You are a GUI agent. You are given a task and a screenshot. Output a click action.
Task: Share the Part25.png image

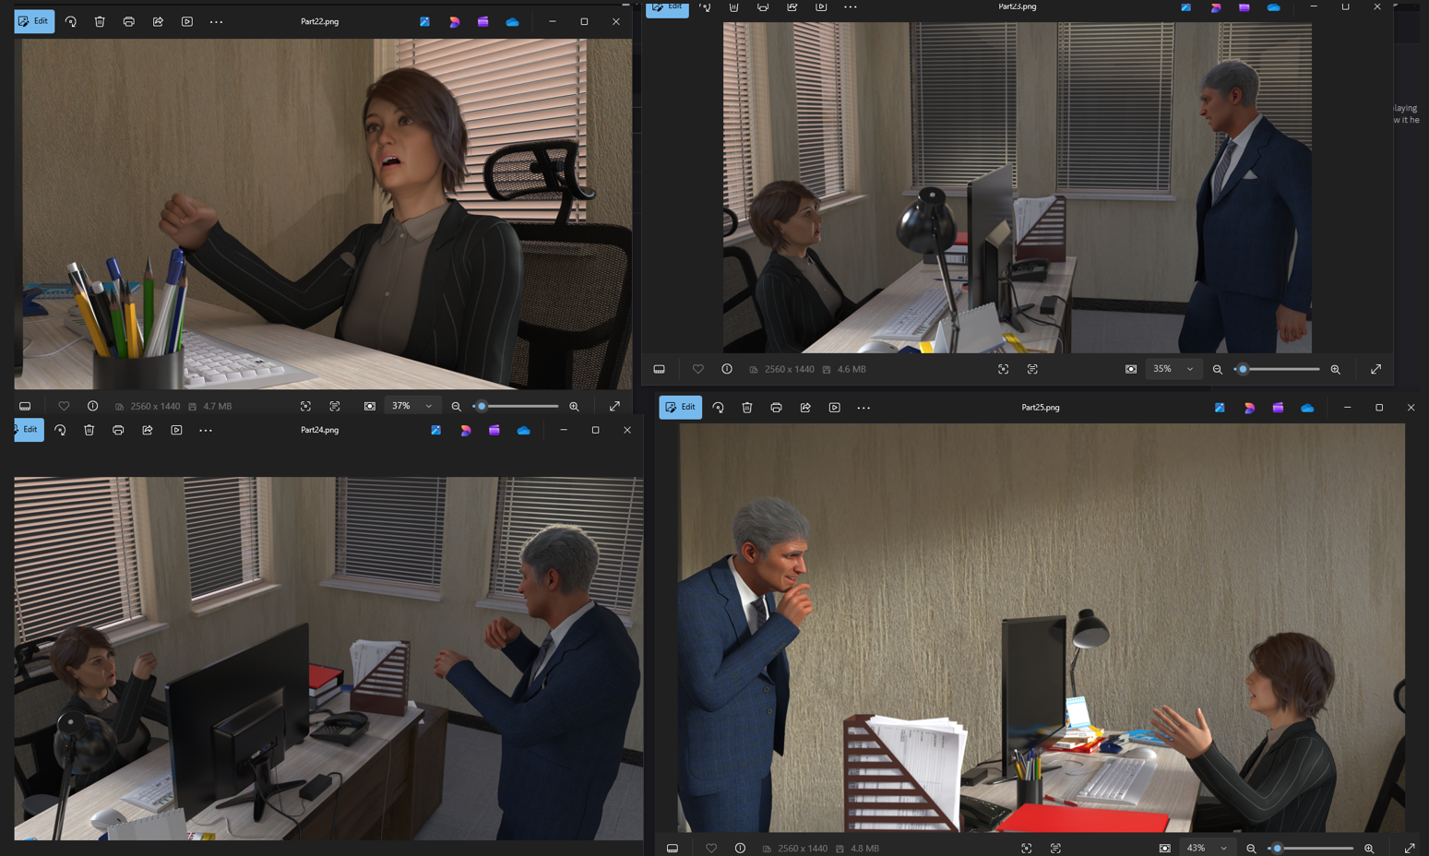tap(805, 408)
